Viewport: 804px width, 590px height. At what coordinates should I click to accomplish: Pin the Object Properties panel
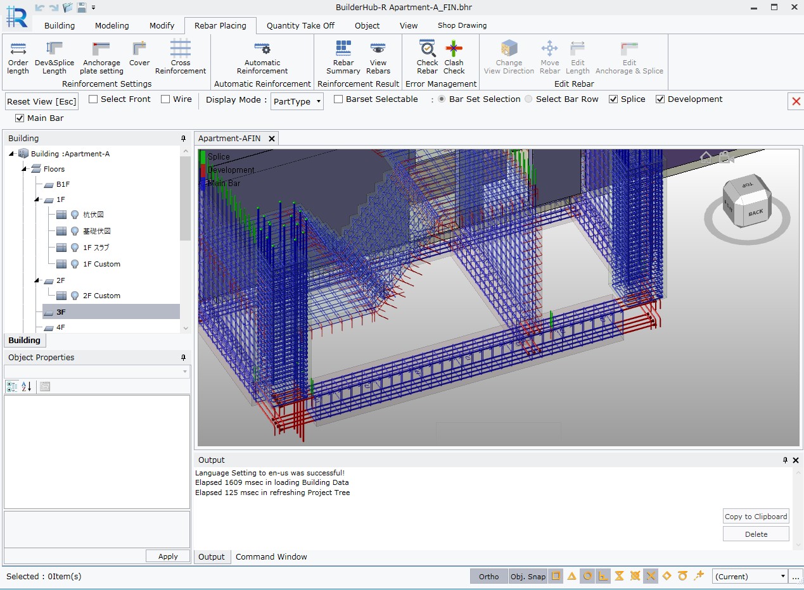point(184,358)
